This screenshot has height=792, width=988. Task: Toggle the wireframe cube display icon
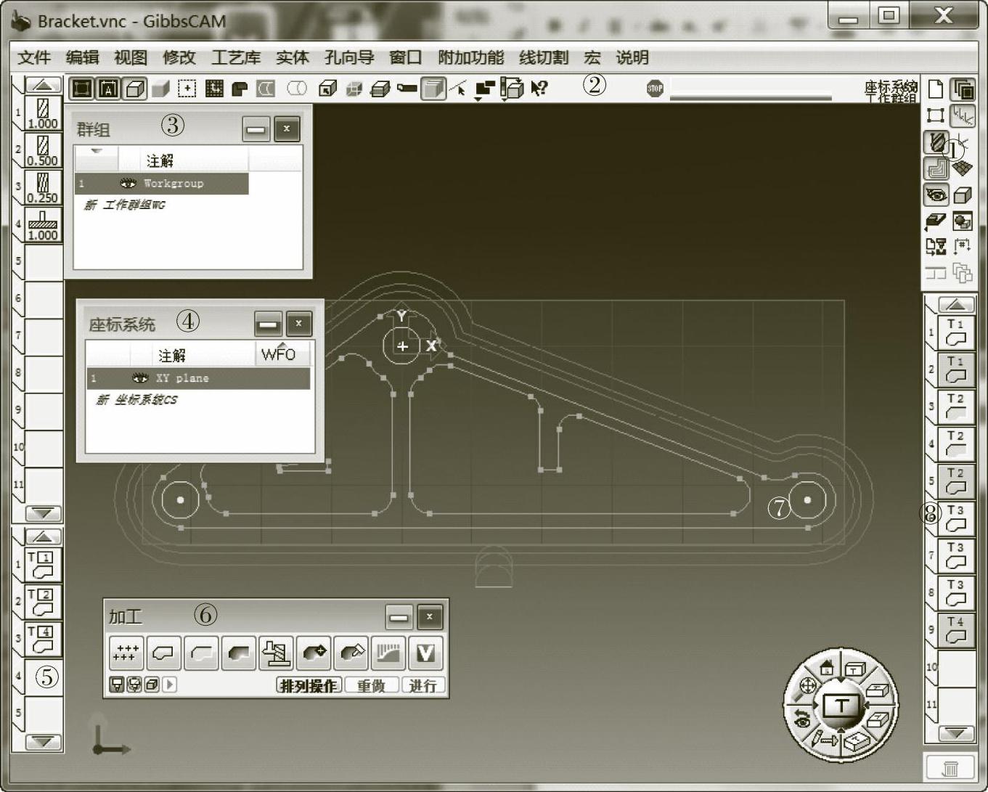tap(134, 89)
